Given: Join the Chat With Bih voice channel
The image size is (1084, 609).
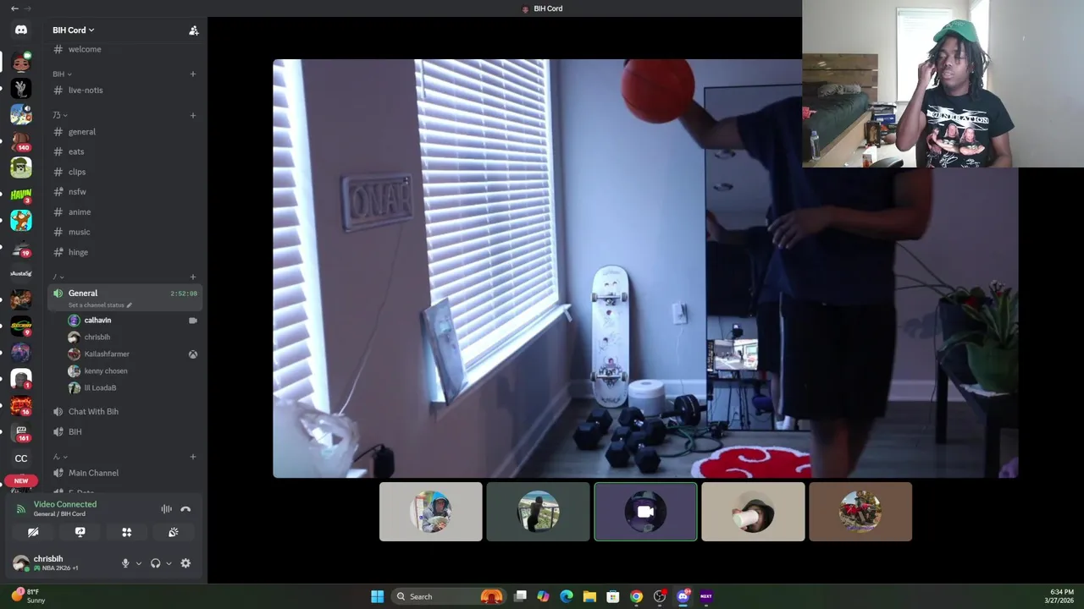Looking at the screenshot, I should pyautogui.click(x=124, y=412).
